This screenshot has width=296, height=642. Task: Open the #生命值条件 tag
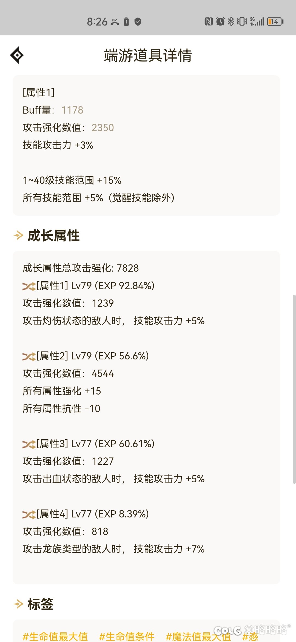click(x=127, y=636)
